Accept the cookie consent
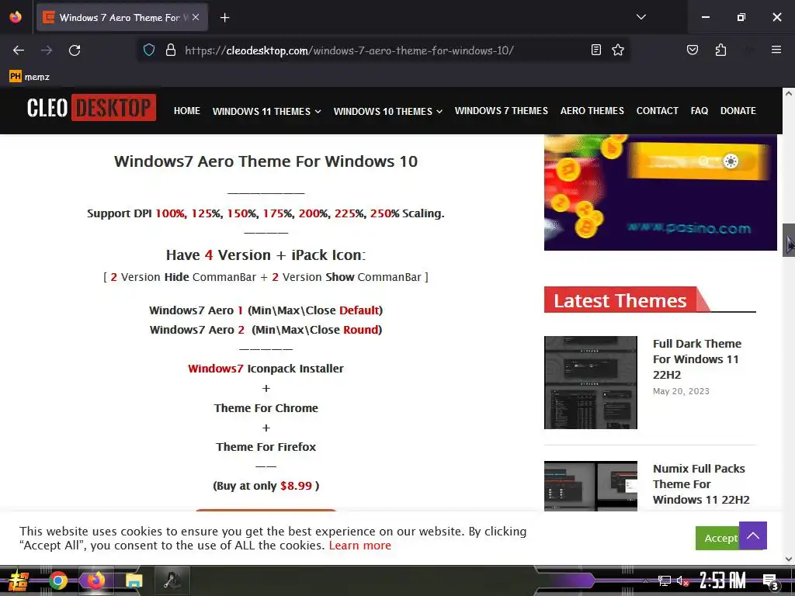Viewport: 795px width, 596px height. pos(717,538)
